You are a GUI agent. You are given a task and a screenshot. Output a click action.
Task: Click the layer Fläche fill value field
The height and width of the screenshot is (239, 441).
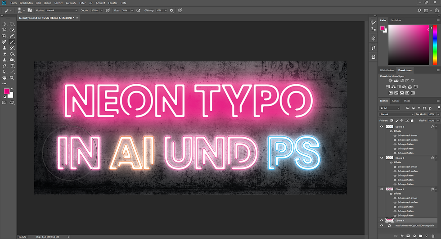pyautogui.click(x=431, y=121)
